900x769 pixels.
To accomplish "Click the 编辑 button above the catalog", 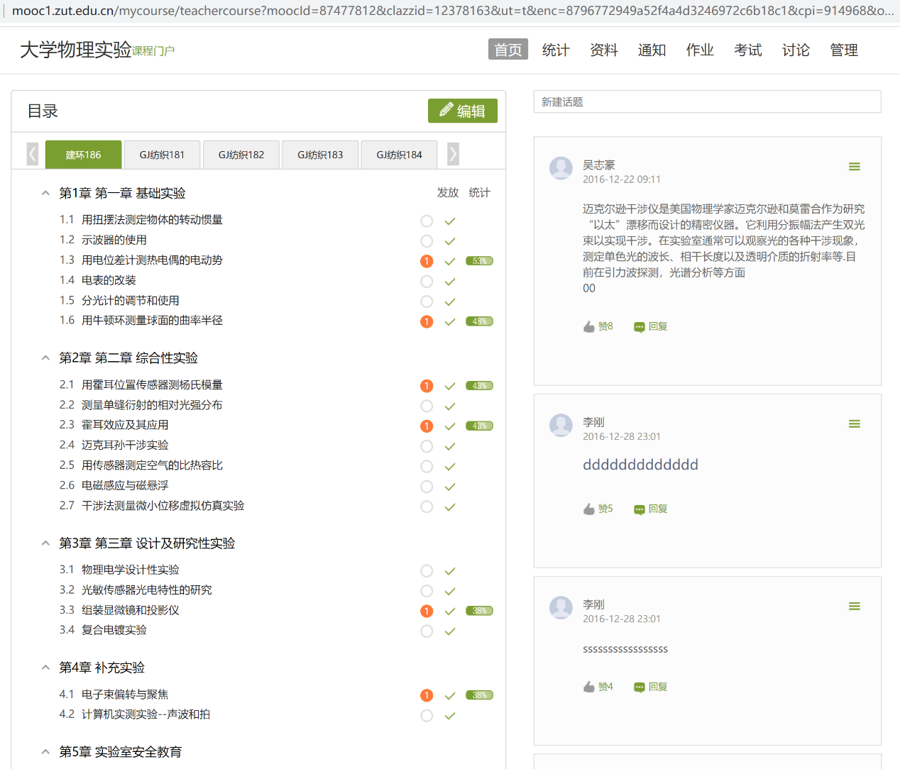I will pyautogui.click(x=463, y=111).
